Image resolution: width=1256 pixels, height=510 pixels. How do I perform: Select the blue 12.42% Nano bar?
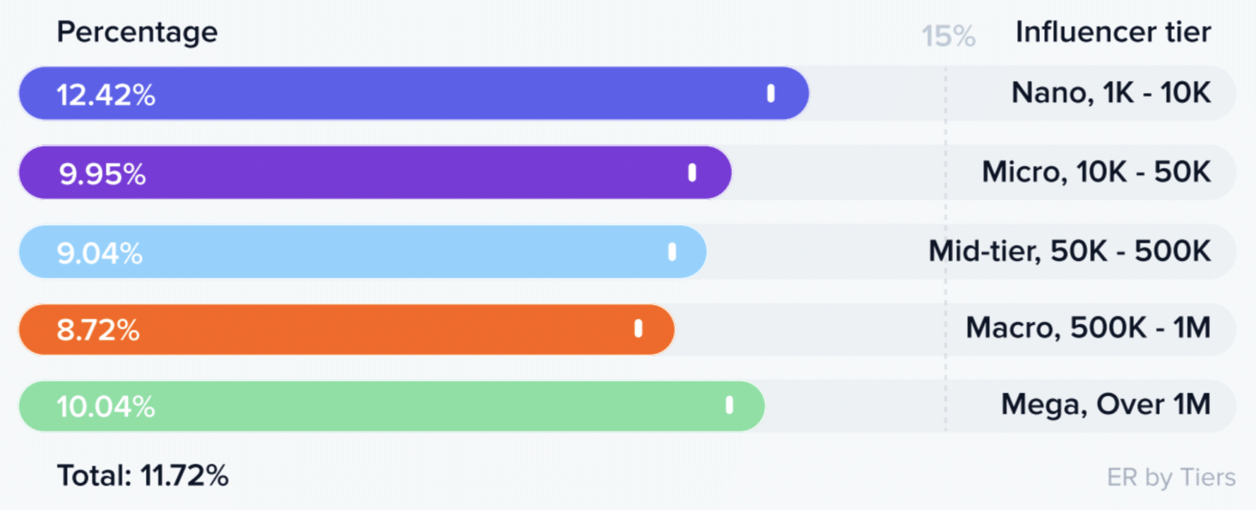coord(414,93)
